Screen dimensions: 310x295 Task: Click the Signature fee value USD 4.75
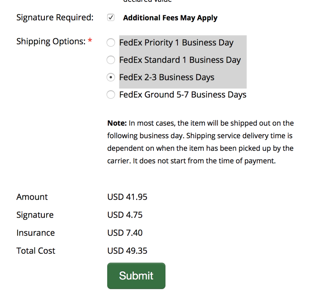125,215
